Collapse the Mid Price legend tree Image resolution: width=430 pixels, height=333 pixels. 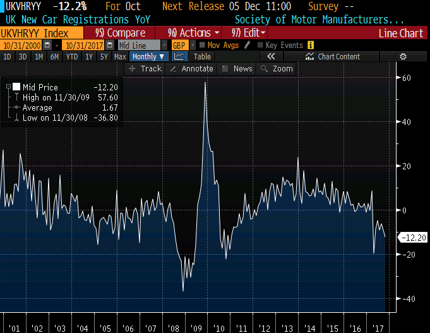tap(7, 87)
